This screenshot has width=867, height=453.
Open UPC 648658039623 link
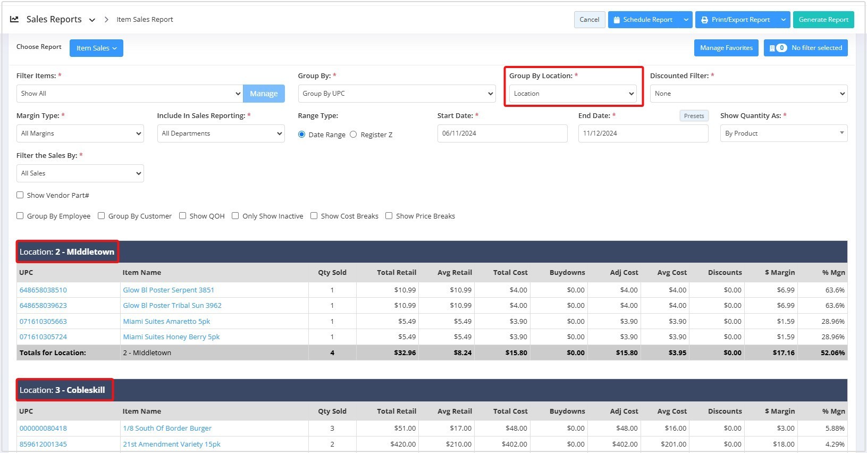click(x=43, y=306)
